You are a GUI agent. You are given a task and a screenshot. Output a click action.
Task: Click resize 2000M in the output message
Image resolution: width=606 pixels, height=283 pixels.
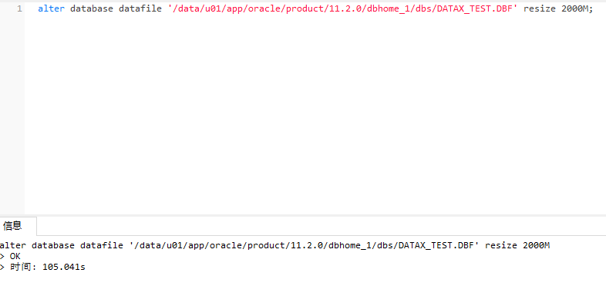pyautogui.click(x=517, y=245)
